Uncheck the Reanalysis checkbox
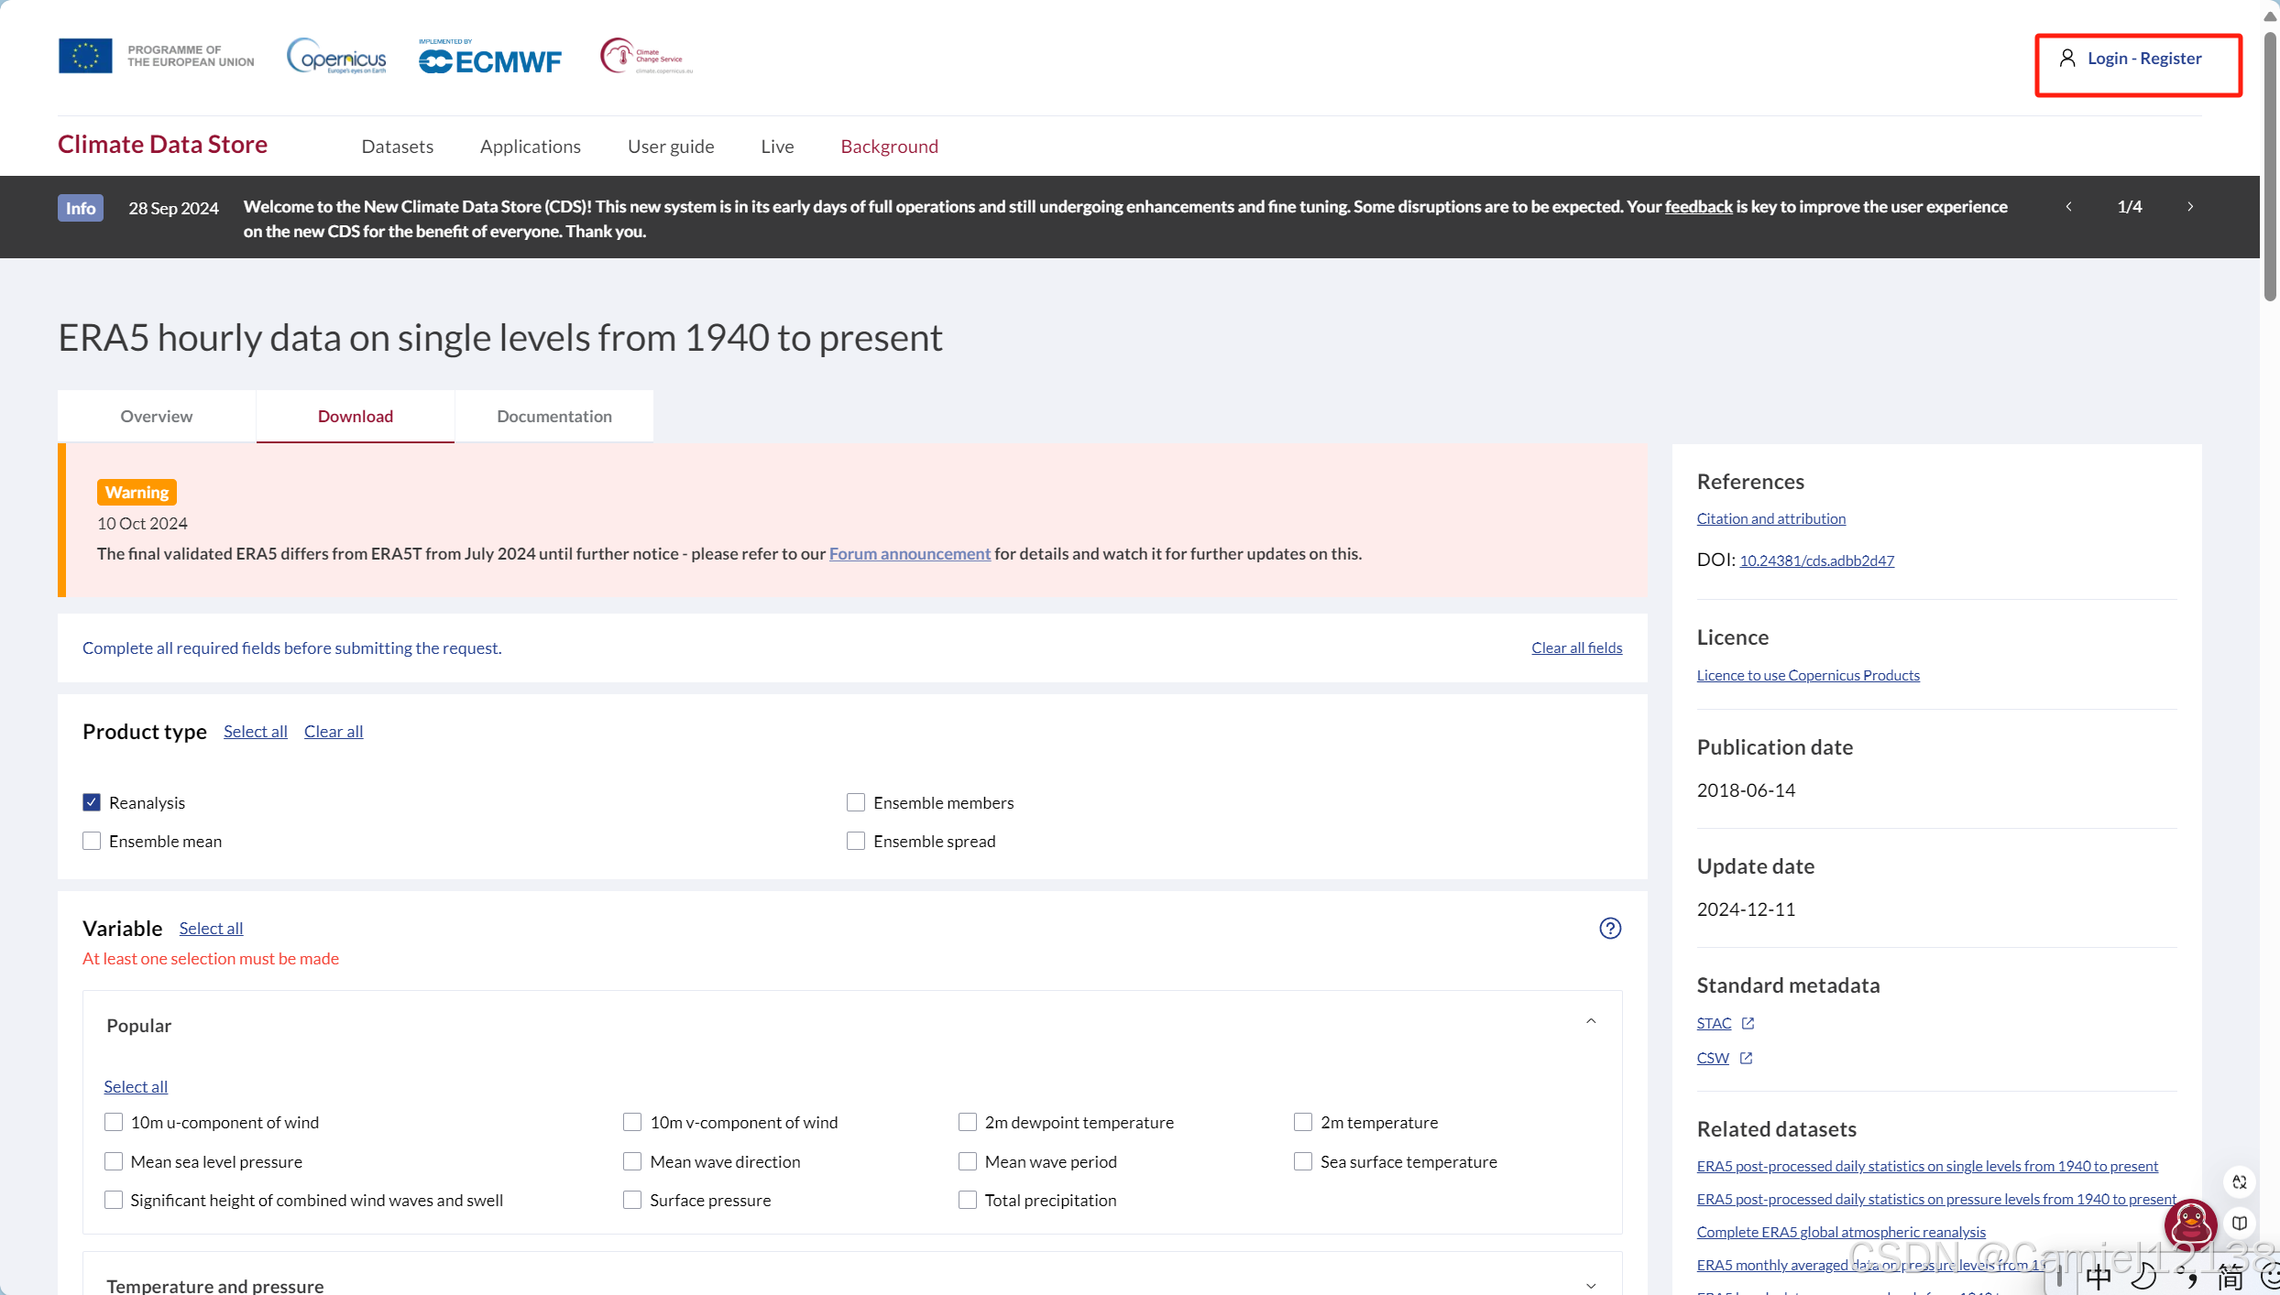The width and height of the screenshot is (2280, 1295). point(92,802)
